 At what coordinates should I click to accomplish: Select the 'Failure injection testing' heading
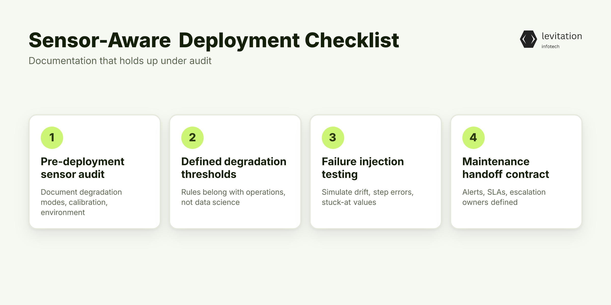363,168
